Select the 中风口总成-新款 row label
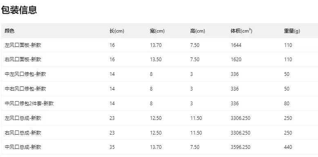The height and width of the screenshot is (157, 318). [x=23, y=147]
